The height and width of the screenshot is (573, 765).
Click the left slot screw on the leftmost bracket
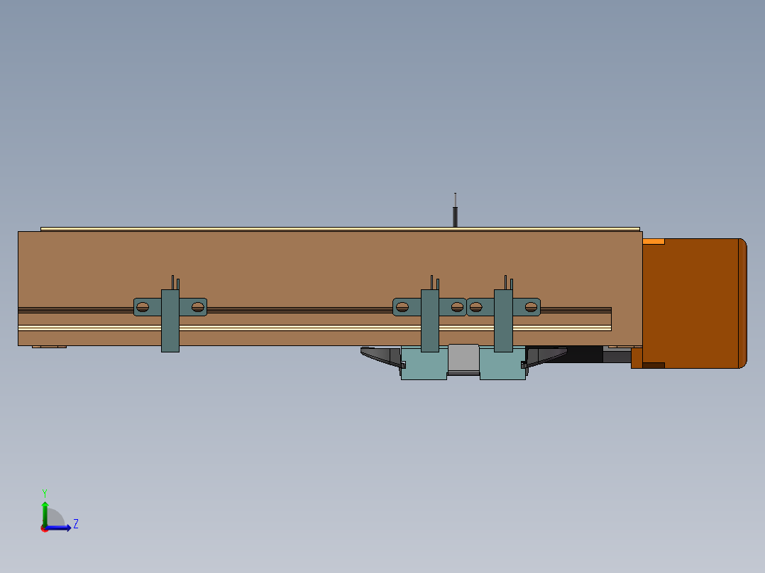[x=143, y=307]
